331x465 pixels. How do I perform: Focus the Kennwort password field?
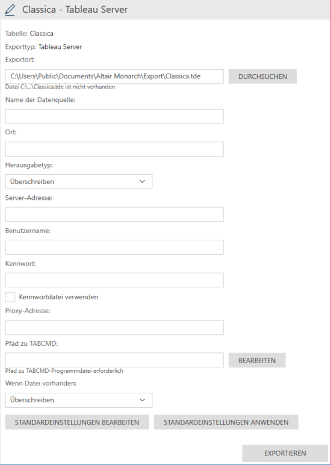pos(114,280)
